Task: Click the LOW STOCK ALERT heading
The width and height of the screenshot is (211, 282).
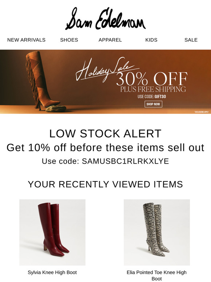Action: click(x=105, y=133)
